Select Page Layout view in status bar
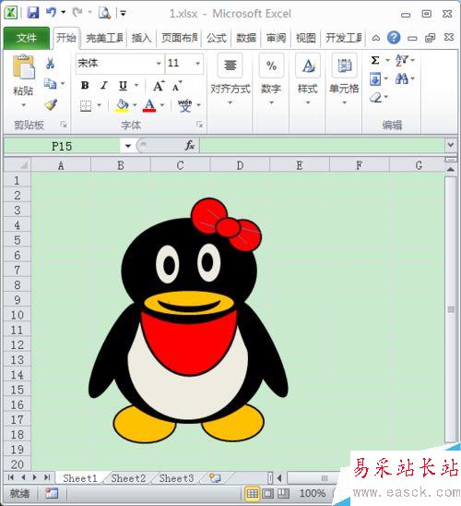The image size is (461, 506). pyautogui.click(x=267, y=493)
